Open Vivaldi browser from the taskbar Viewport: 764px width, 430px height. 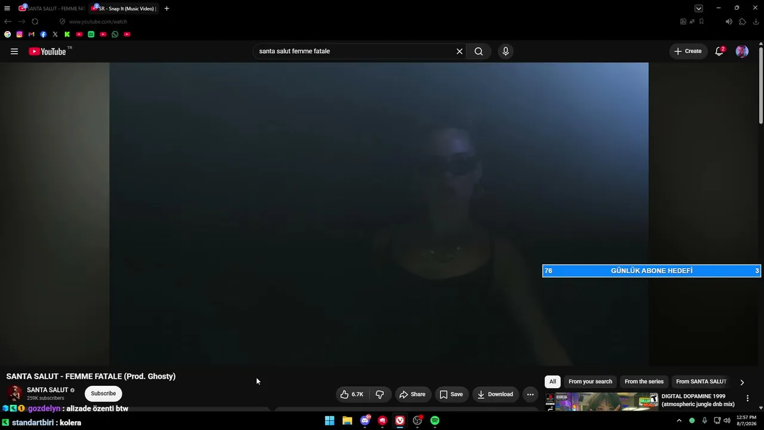click(400, 420)
